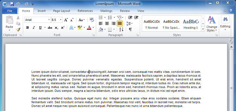Toggle Italic formatting
Viewport: 236px width, 111px height.
[x=34, y=28]
